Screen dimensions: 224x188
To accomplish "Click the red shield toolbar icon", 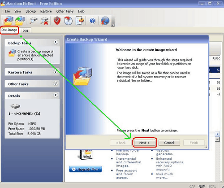I will point(57,21).
